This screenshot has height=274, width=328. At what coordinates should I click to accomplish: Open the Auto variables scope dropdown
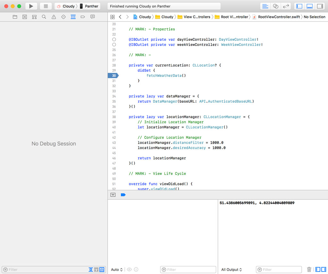116,269
